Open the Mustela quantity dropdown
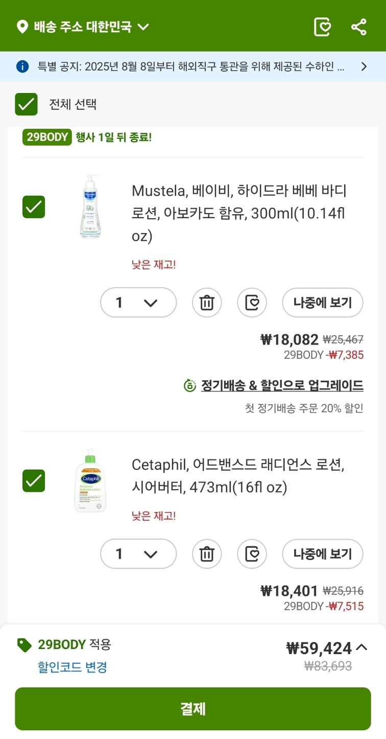 [x=138, y=303]
